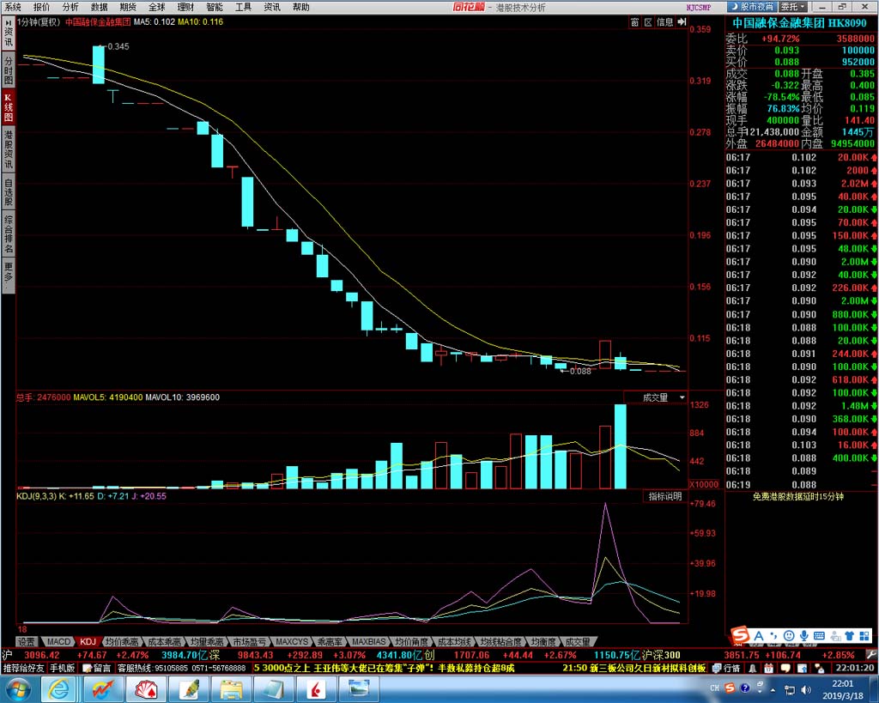Click the 区 chart toolbar button
This screenshot has width=879, height=703.
pyautogui.click(x=648, y=22)
